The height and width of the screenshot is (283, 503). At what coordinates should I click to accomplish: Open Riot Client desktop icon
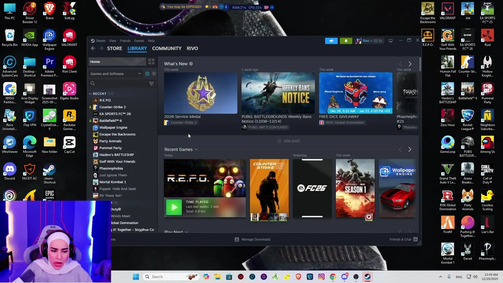(70, 64)
